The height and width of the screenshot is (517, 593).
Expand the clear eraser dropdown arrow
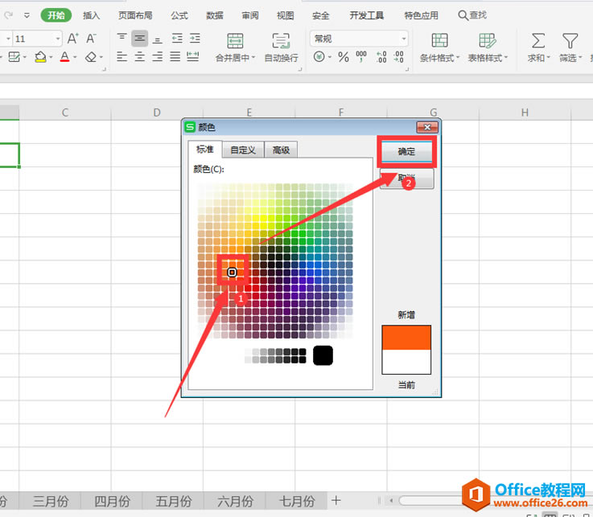click(x=101, y=57)
